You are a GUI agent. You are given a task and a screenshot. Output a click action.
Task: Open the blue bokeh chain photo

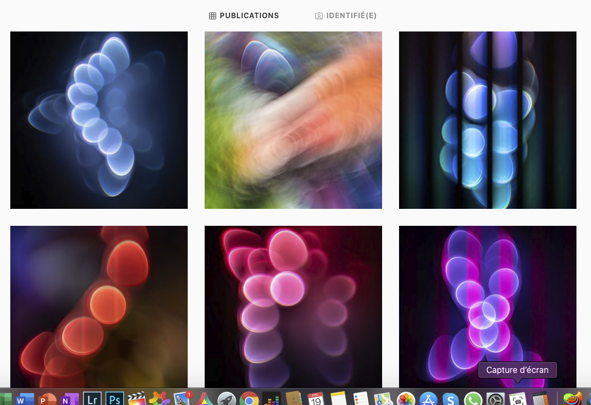point(99,120)
